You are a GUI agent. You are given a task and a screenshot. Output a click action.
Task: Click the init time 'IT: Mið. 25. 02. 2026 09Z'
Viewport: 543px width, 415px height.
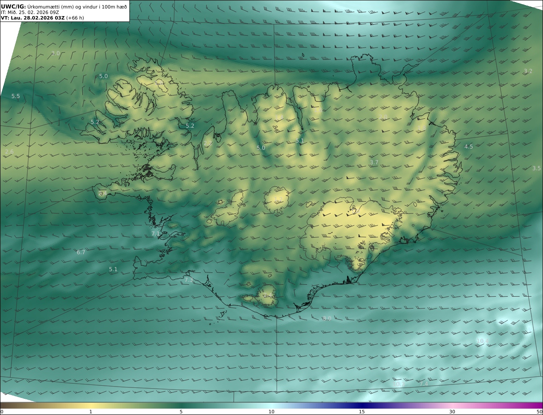30,12
